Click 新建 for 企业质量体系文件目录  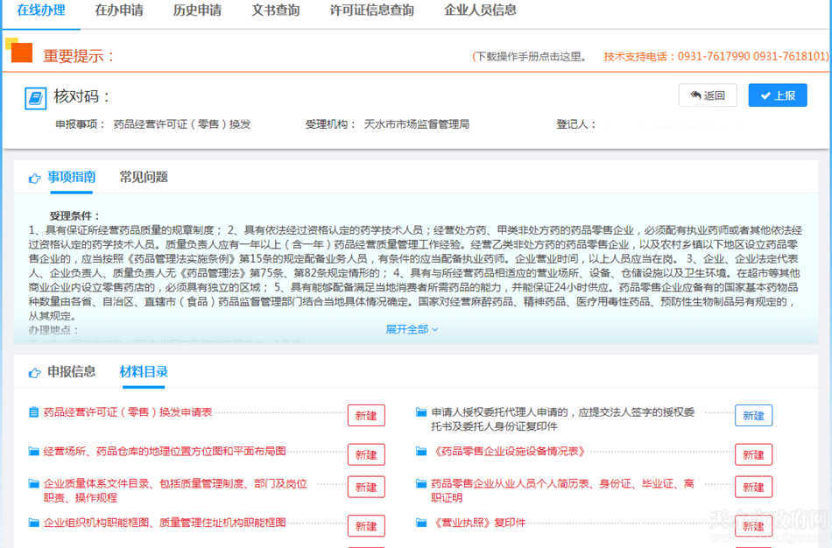pos(366,488)
